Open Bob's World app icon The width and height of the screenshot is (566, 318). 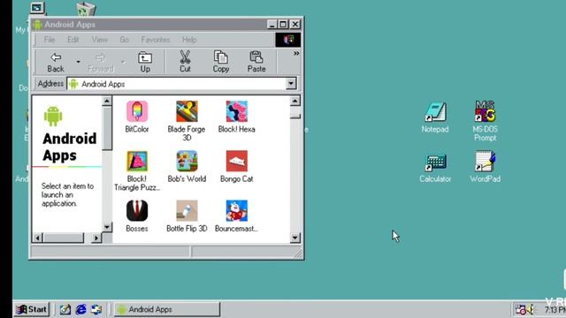(x=187, y=161)
